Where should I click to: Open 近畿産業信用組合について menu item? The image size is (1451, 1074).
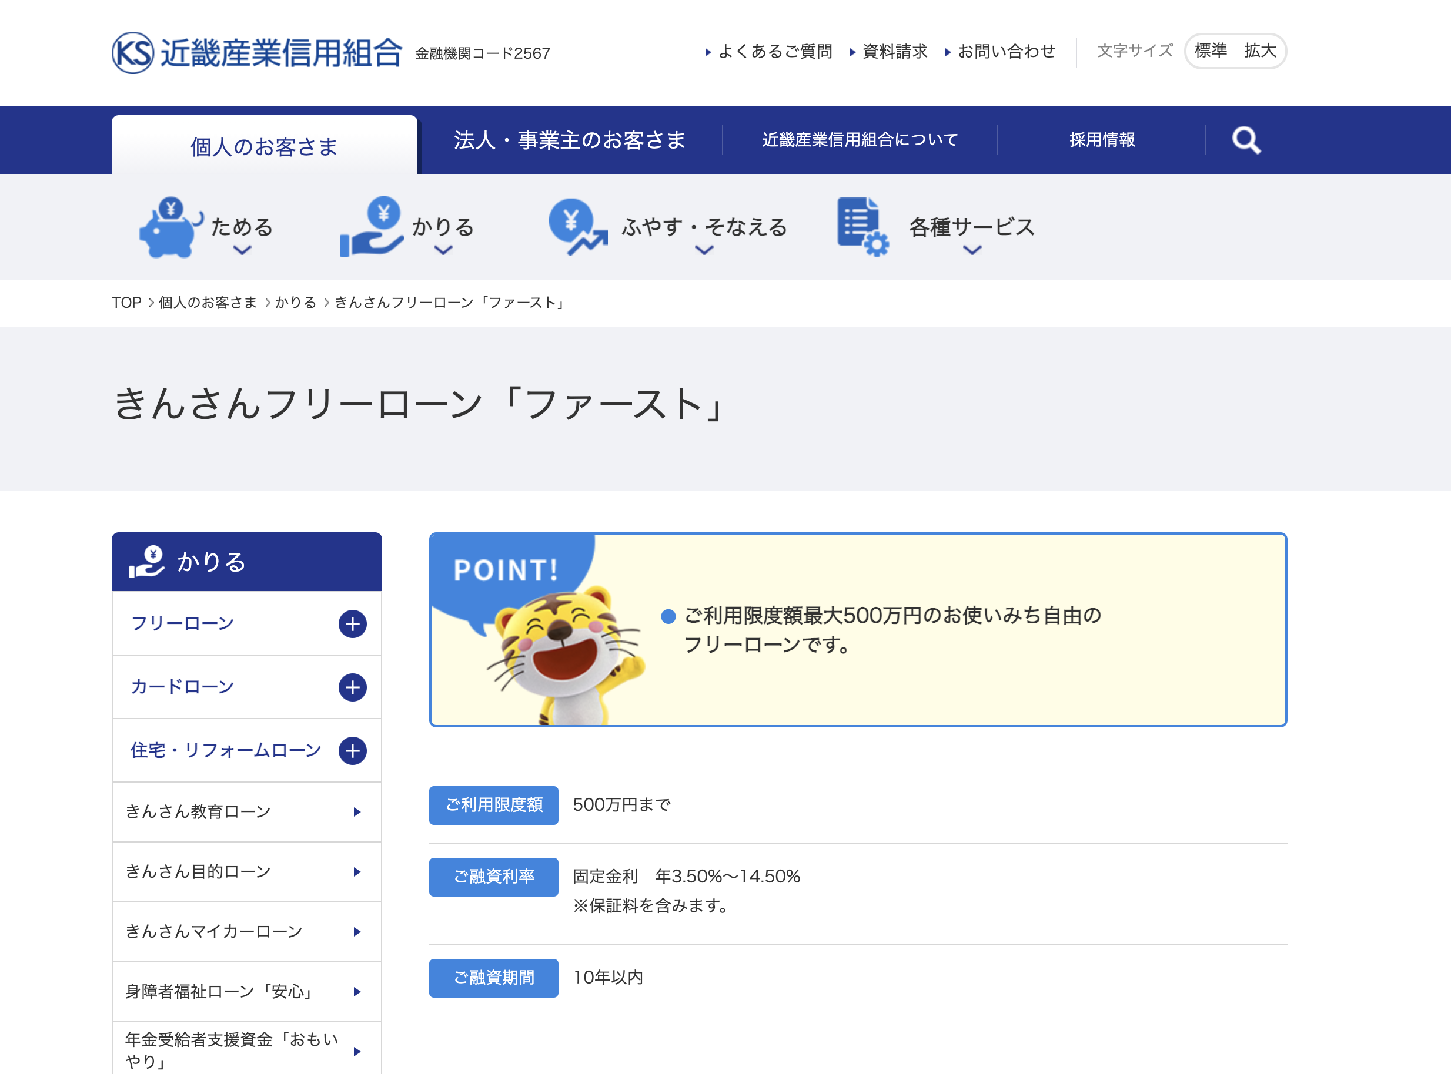(x=860, y=140)
